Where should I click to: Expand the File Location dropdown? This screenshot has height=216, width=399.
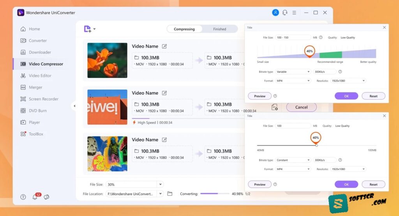click(160, 194)
